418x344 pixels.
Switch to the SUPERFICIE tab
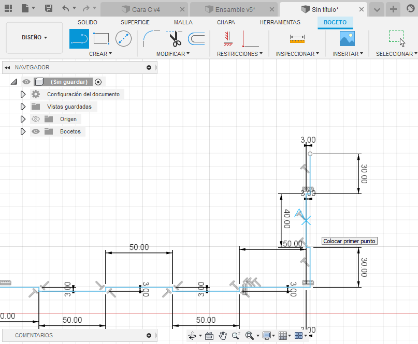135,22
